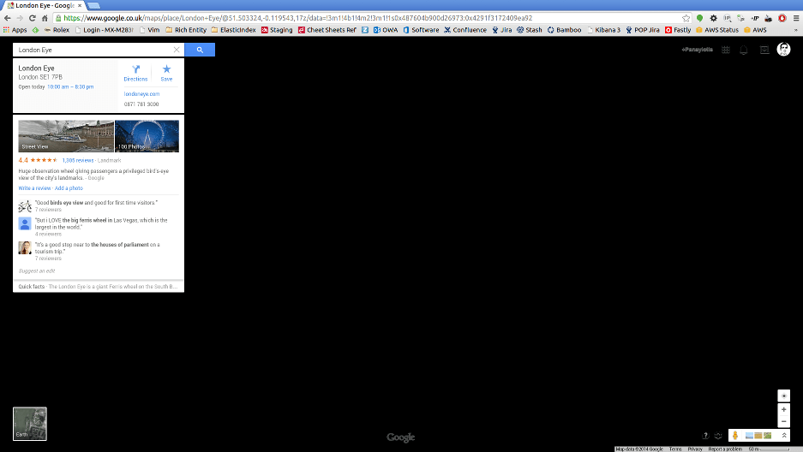Go to browser home page
Viewport: 803px width, 452px height.
45,18
